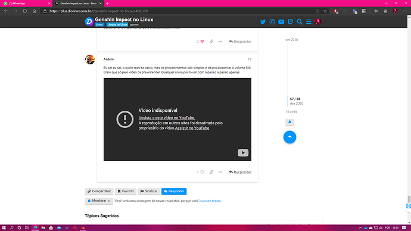
Task: Like Asdem's post with the heart
Action: tap(202, 172)
